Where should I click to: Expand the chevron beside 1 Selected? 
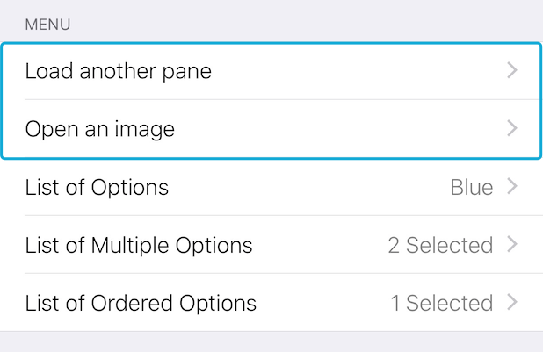pyautogui.click(x=512, y=302)
